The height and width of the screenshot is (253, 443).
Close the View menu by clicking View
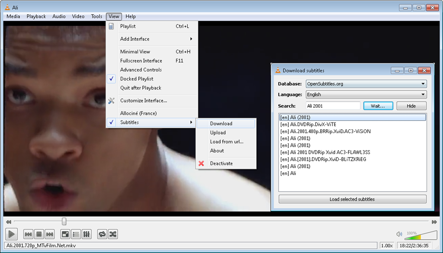(x=114, y=16)
